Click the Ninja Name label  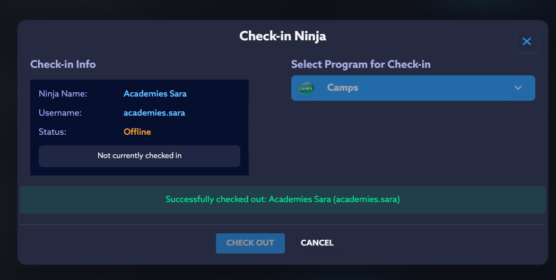click(63, 94)
